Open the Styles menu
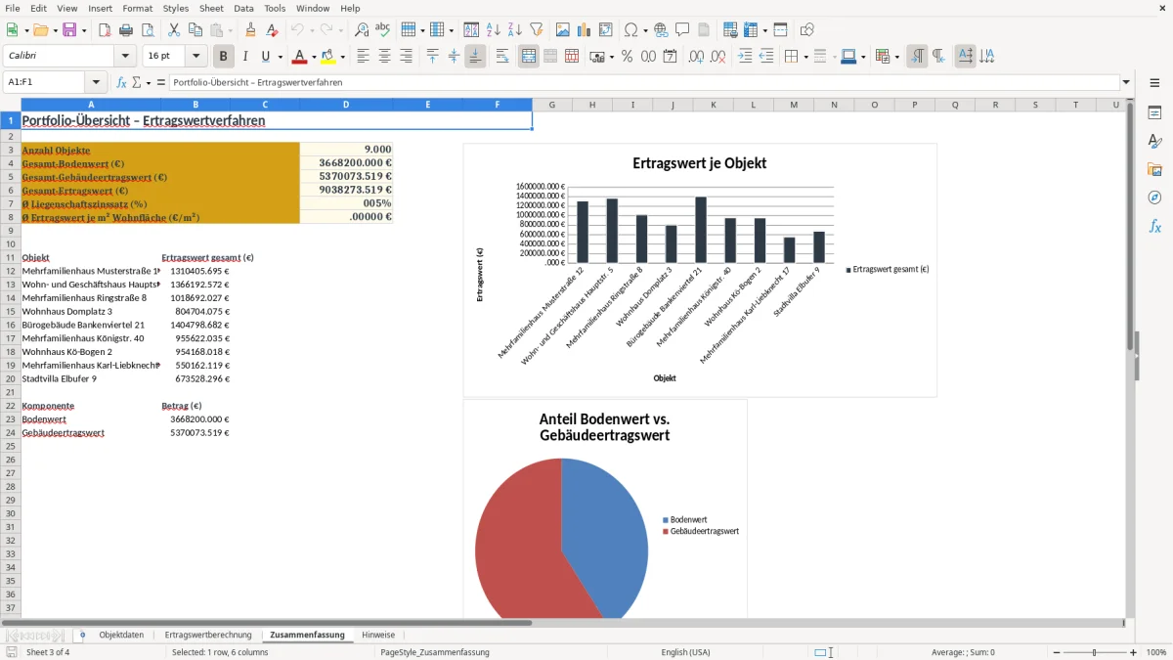 pyautogui.click(x=176, y=8)
